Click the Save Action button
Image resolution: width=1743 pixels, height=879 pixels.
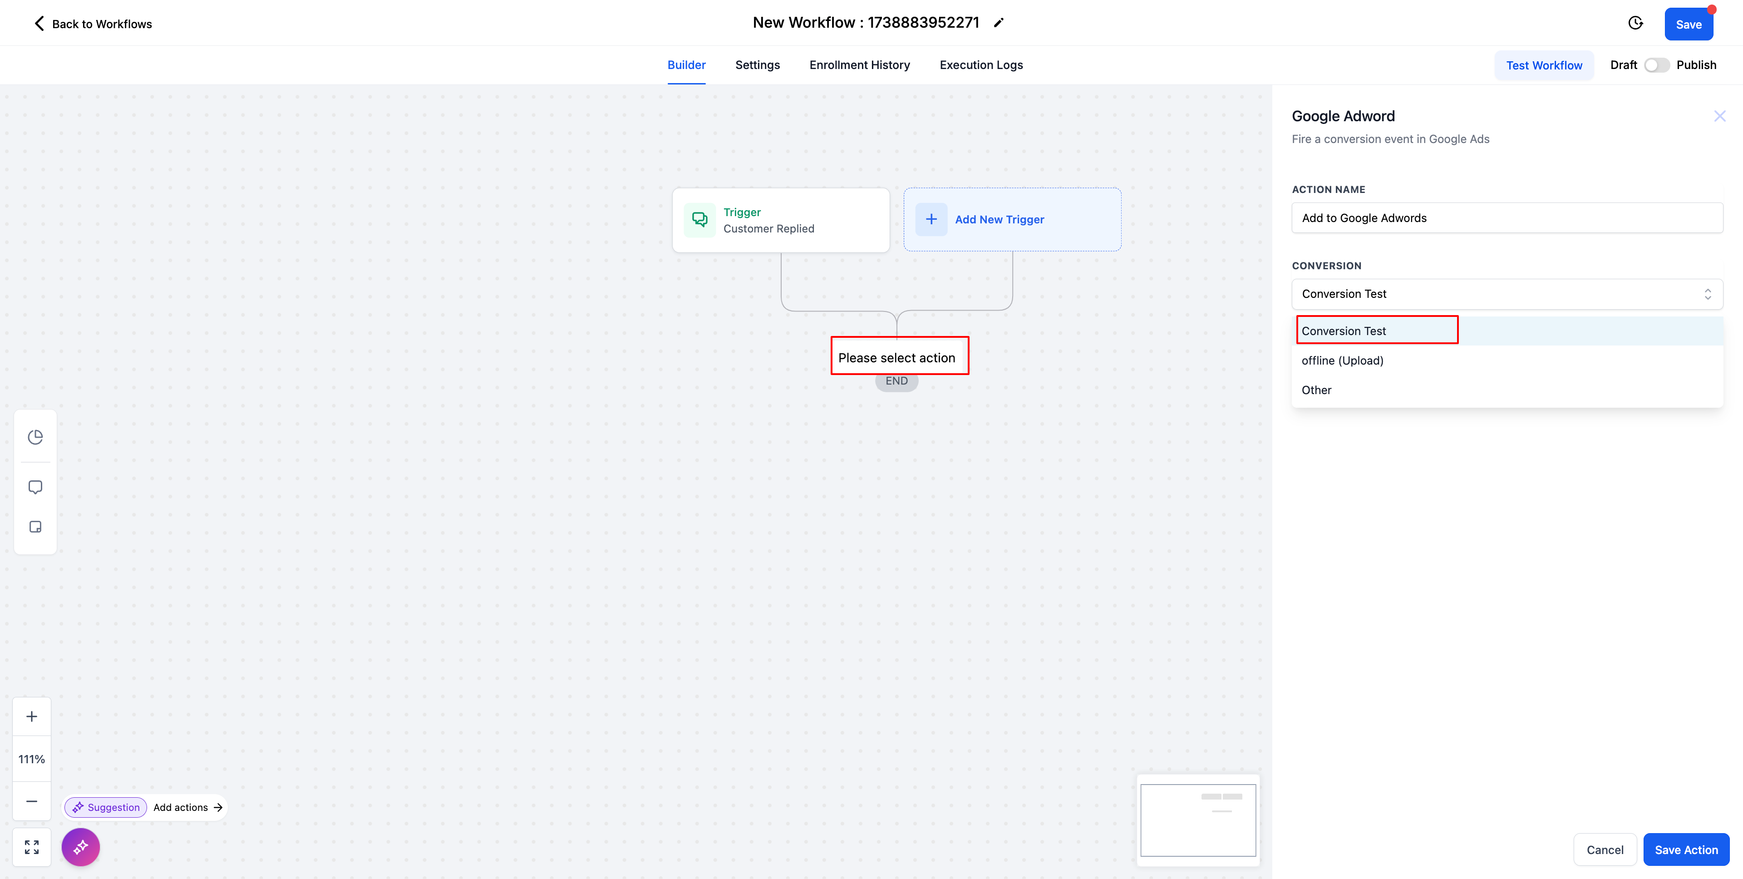(1686, 849)
